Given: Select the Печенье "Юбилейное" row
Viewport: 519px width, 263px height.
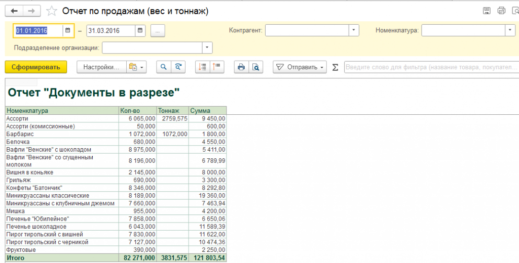Looking at the screenshot, I should click(x=38, y=219).
